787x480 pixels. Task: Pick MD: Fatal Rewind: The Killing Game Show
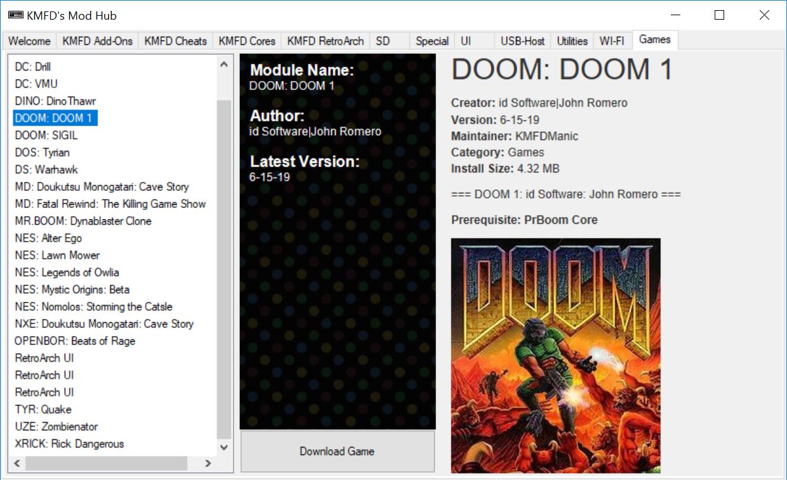tap(110, 204)
